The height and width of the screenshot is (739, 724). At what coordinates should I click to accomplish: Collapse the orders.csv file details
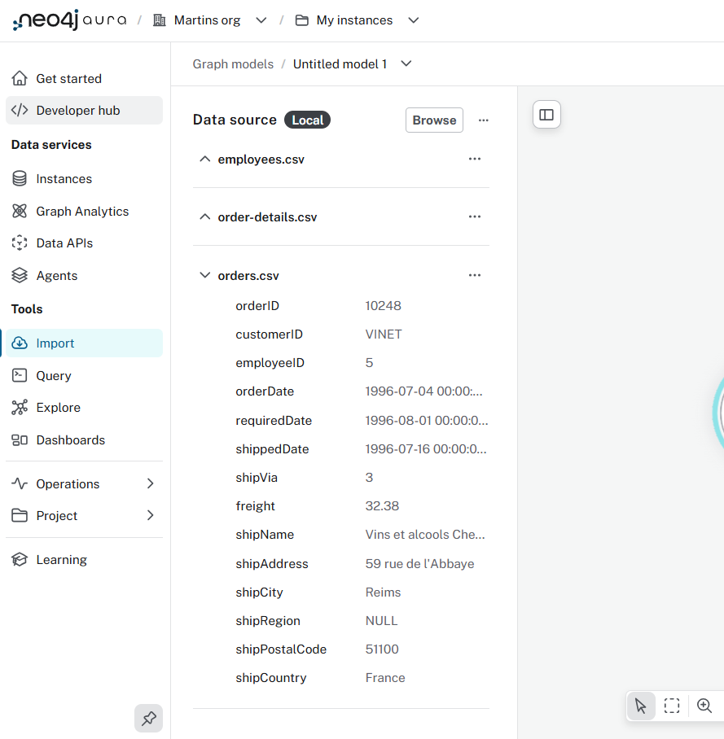[x=205, y=275]
